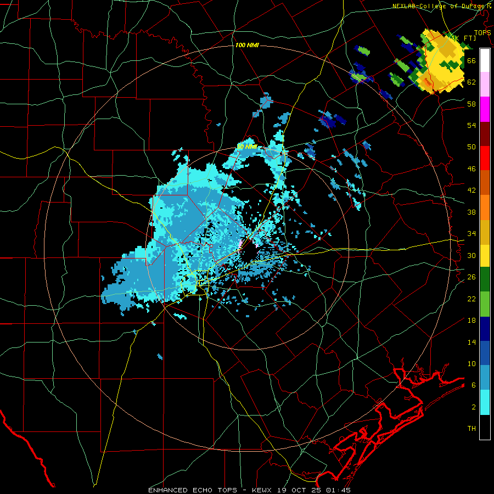
Task: Select the dark orange legend swatch
Action: pos(485,183)
